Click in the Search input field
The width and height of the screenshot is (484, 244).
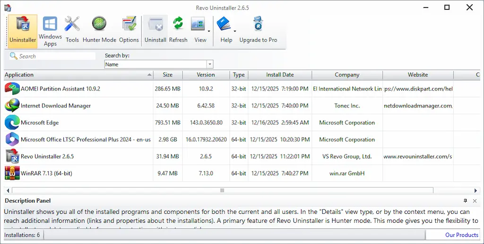[x=57, y=56]
